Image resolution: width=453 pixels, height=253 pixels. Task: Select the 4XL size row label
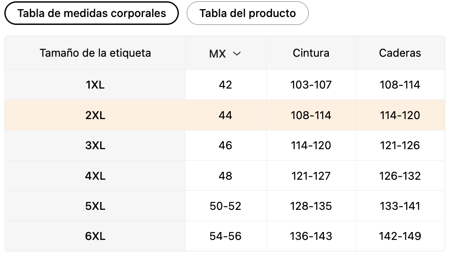(x=95, y=176)
